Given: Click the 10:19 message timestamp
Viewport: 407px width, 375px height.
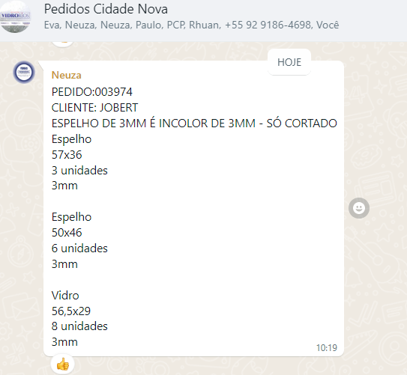Looking at the screenshot, I should tap(327, 347).
